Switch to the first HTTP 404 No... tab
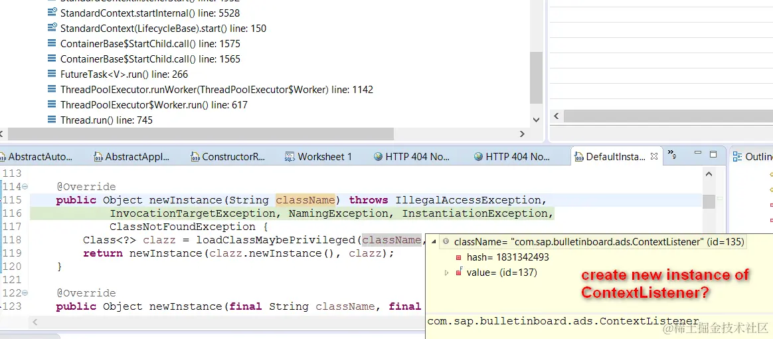 click(412, 157)
